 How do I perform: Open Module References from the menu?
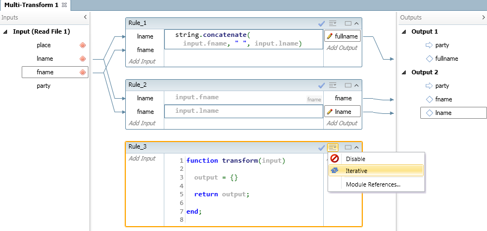point(373,184)
